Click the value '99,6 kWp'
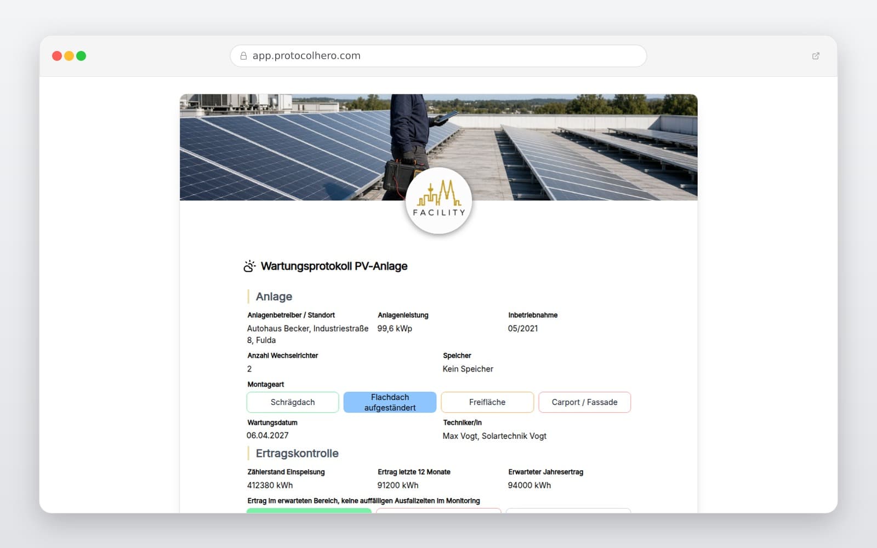The width and height of the screenshot is (877, 548). (395, 329)
